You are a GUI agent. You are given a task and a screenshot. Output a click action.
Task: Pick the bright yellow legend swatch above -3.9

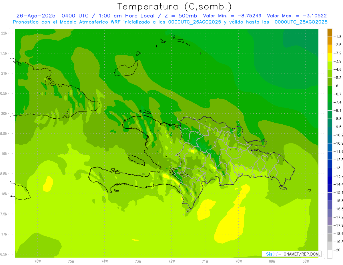coord(330,57)
